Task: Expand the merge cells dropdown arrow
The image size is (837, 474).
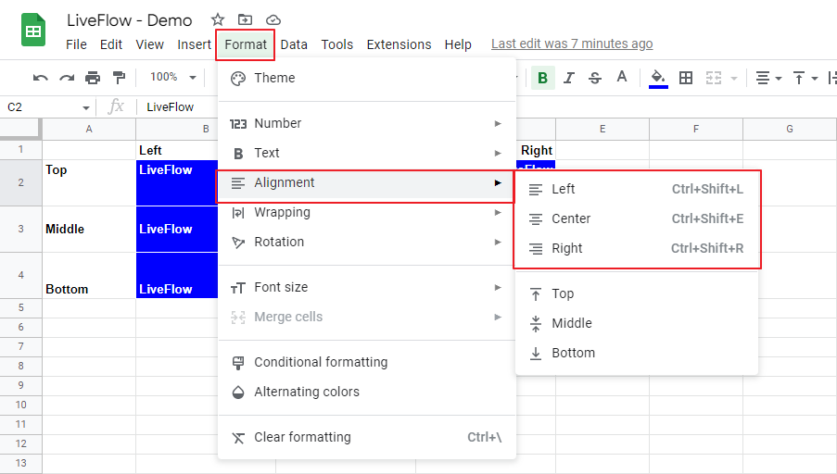Action: click(734, 79)
